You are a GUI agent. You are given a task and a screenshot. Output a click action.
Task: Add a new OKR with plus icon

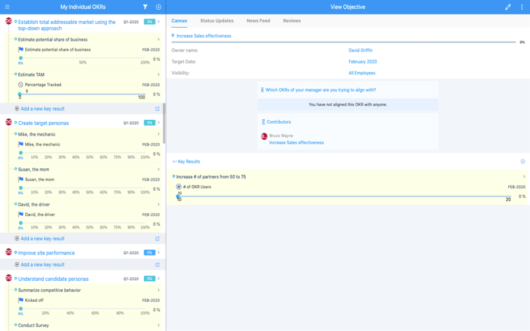click(x=158, y=7)
